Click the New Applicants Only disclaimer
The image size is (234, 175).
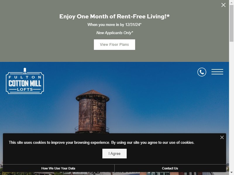click(x=114, y=33)
